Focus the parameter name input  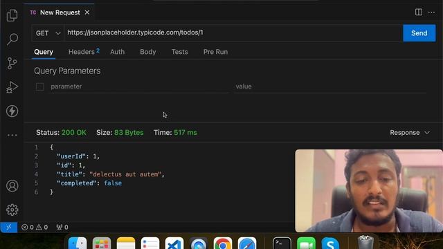[x=139, y=86]
